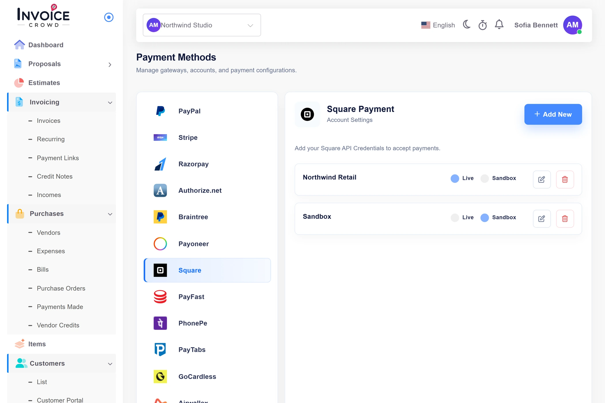Viewport: 605px width, 403px height.
Task: Open the timer stopwatch icon
Action: (x=483, y=25)
